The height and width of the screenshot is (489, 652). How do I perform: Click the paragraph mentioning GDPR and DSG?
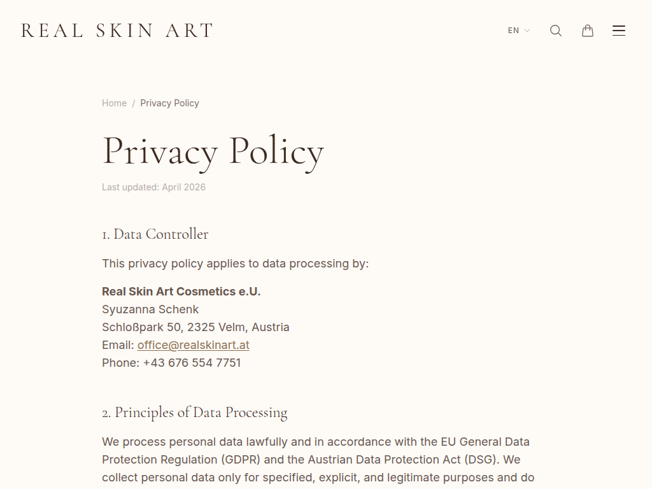pyautogui.click(x=315, y=459)
